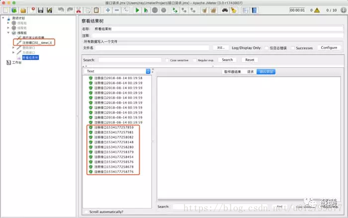Click the Configure button
The image size is (348, 218).
[329, 48]
